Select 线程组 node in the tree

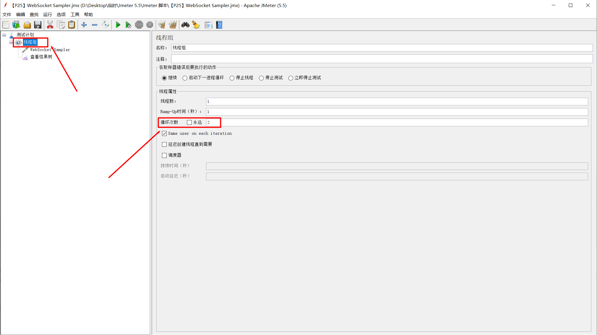tap(30, 42)
